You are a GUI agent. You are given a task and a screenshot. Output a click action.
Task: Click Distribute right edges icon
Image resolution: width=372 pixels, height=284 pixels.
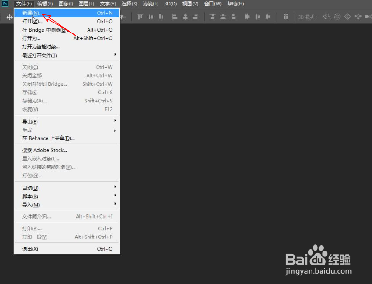click(268, 17)
